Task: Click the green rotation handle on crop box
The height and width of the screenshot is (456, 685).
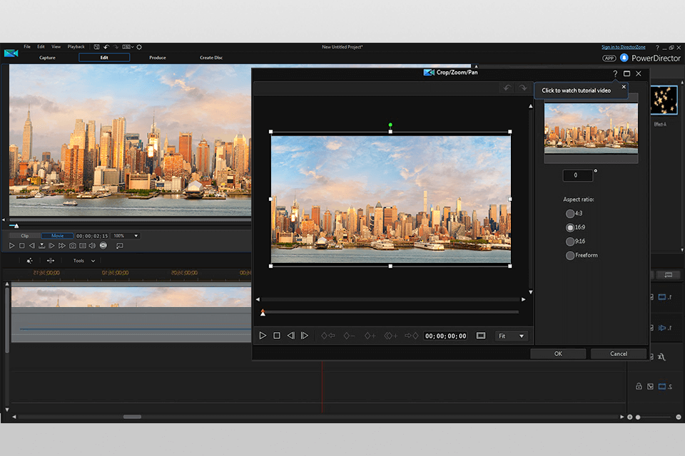Action: click(390, 125)
